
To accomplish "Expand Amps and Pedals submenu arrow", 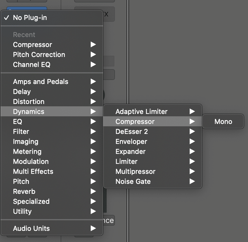I will pyautogui.click(x=93, y=82).
